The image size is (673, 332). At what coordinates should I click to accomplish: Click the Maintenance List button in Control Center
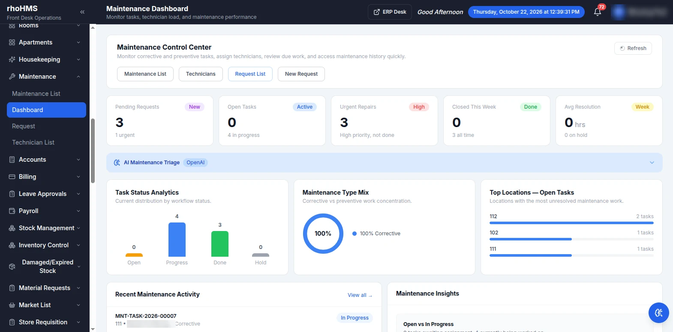[x=145, y=74]
